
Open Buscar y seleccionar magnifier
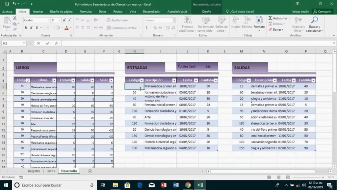pyautogui.click(x=314, y=23)
